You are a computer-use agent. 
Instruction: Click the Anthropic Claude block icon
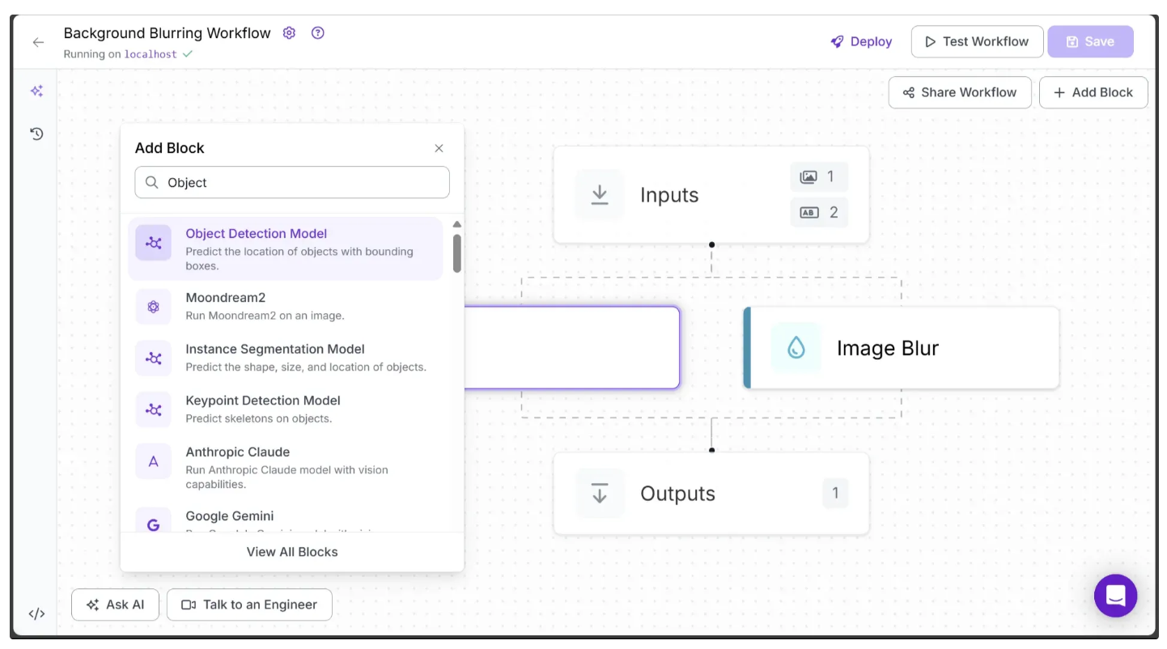(x=153, y=461)
